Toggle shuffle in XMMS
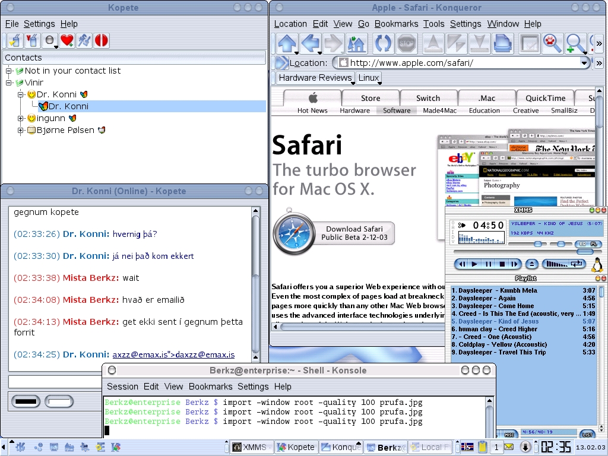This screenshot has width=608, height=456. 556,264
